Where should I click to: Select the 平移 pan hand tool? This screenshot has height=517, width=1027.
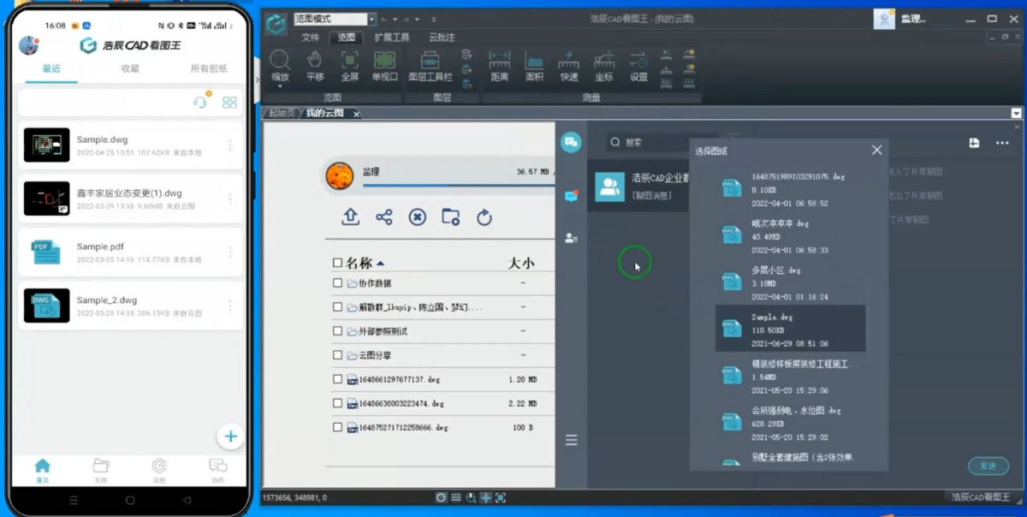315,66
